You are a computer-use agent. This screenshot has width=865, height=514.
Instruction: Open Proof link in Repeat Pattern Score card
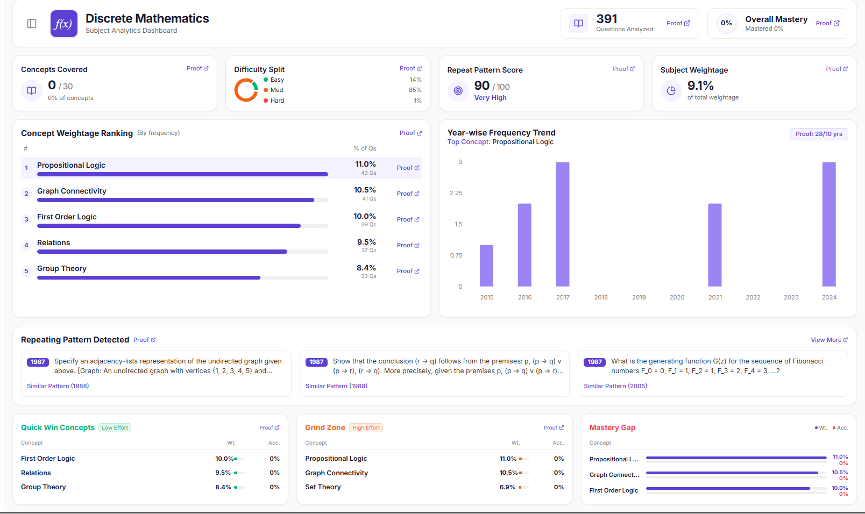(624, 69)
